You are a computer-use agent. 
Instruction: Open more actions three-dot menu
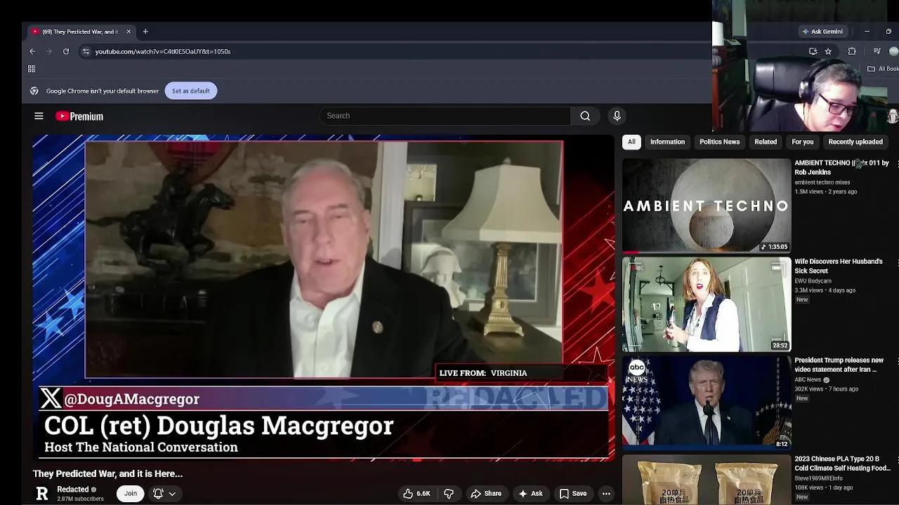point(606,494)
